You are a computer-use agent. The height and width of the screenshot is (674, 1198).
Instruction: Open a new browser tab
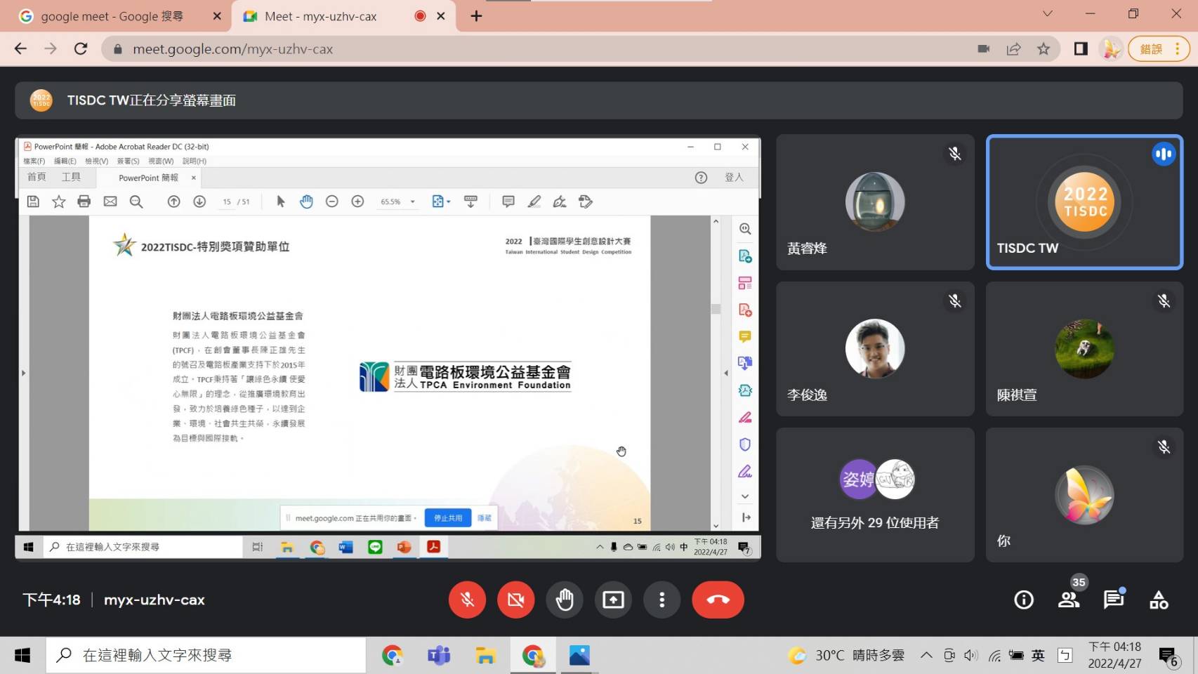[476, 16]
